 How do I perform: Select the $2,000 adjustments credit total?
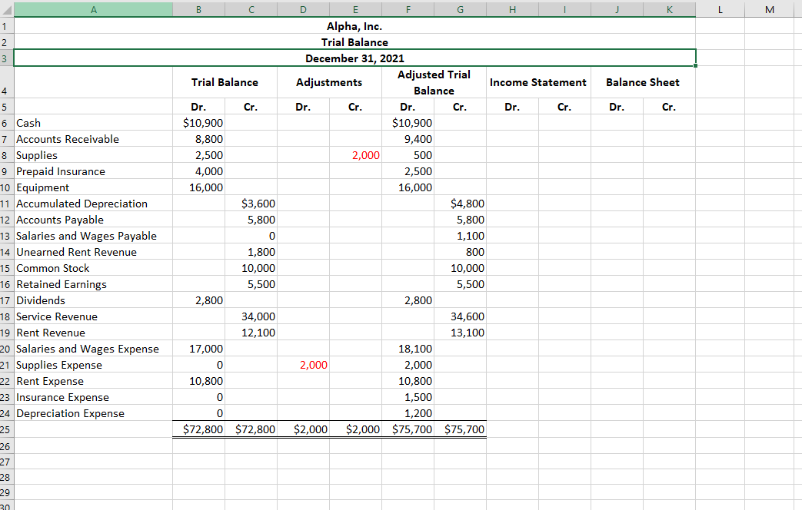(x=355, y=429)
